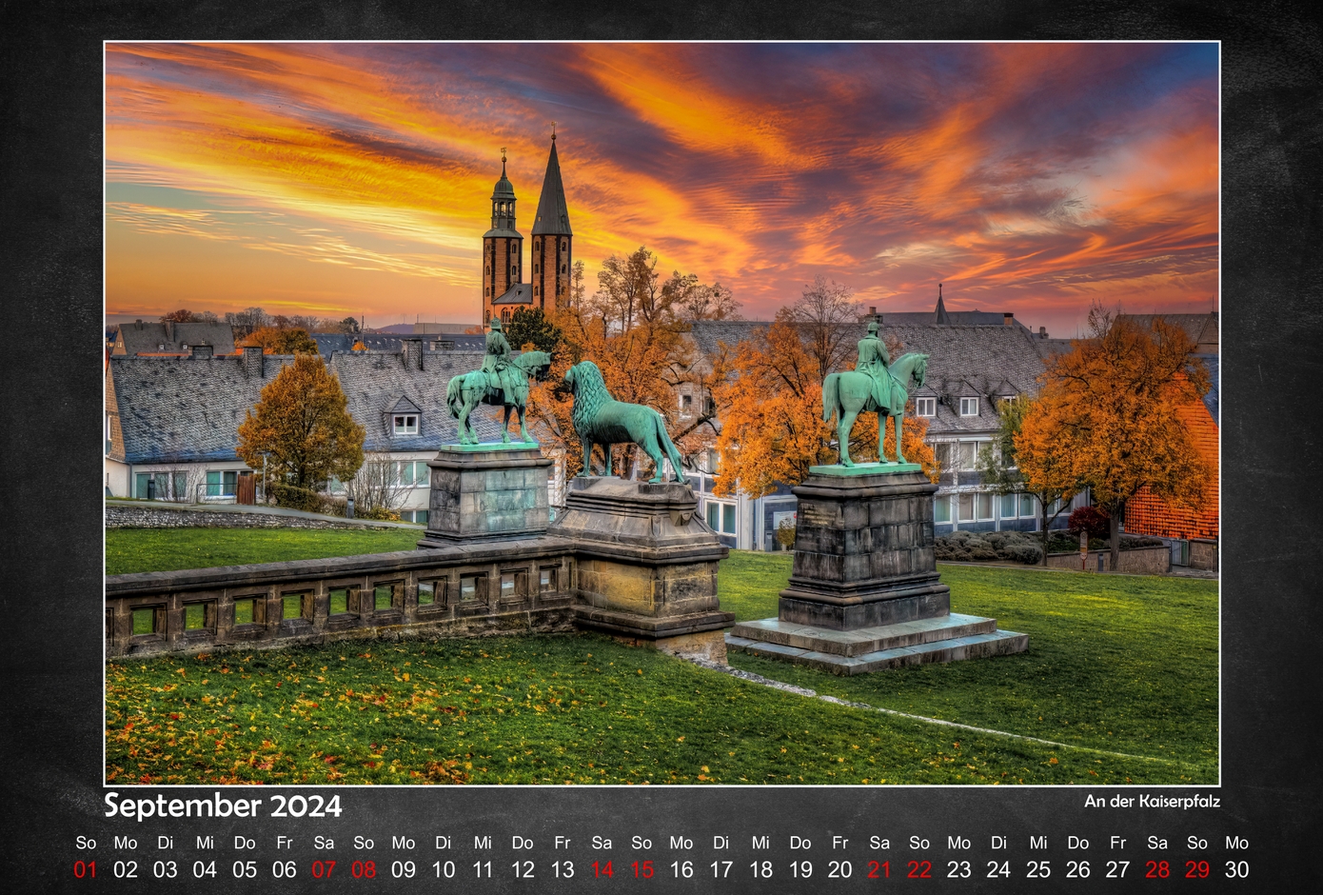Choose the red Sunday date 08
The height and width of the screenshot is (895, 1323).
364,869
